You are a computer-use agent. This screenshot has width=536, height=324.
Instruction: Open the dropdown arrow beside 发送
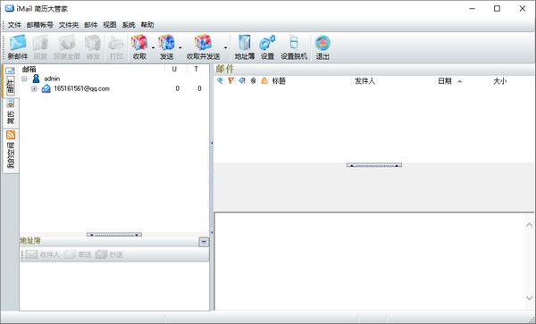point(180,48)
